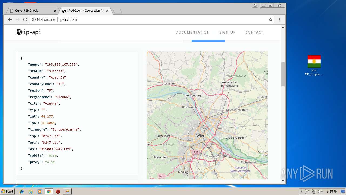View site info via Not secure icon

44,19
